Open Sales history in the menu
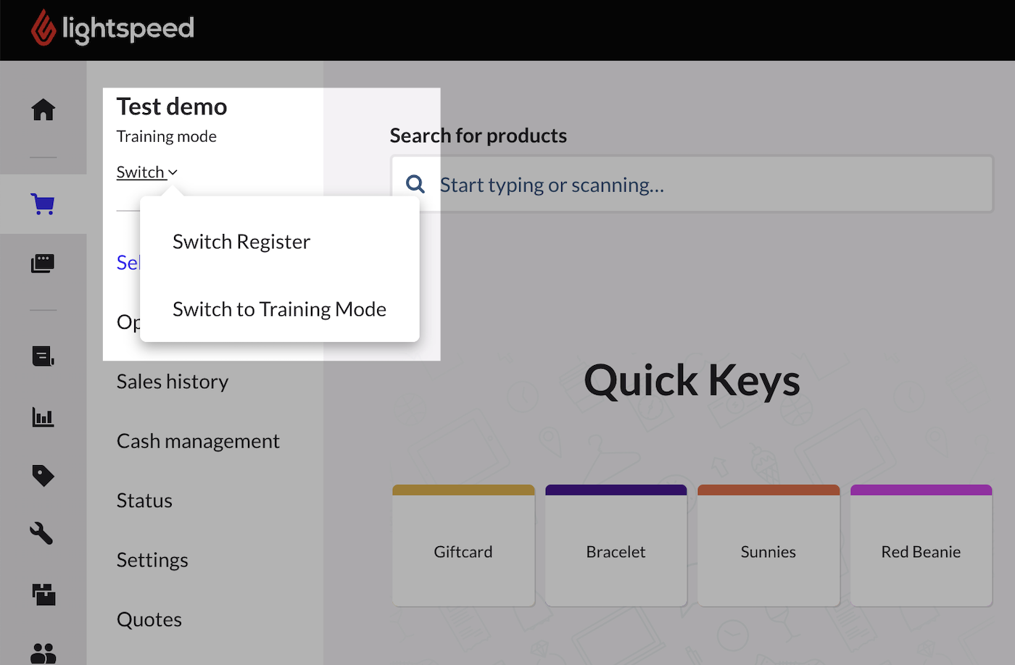1015x665 pixels. pyautogui.click(x=172, y=381)
